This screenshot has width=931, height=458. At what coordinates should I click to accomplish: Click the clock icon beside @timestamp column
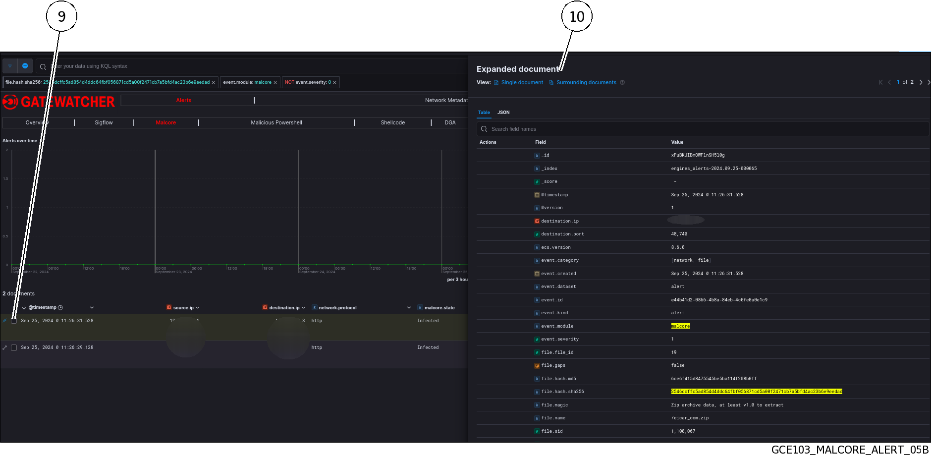(x=60, y=307)
